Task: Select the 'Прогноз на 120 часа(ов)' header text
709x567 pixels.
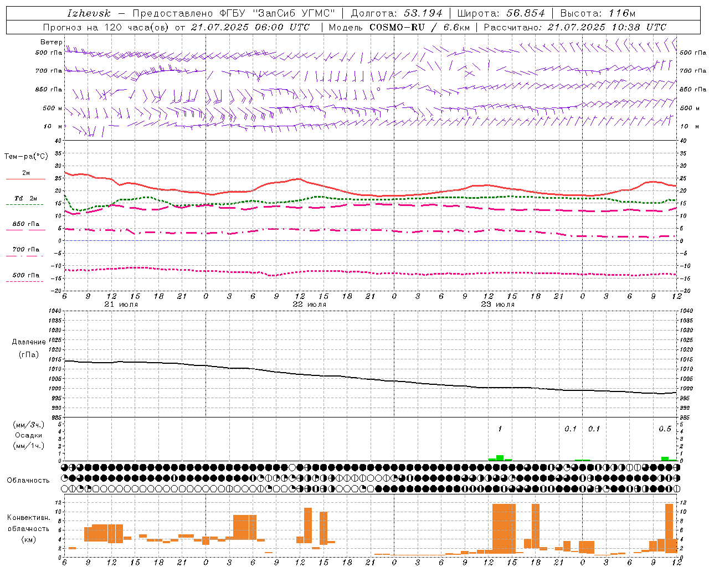Action: coord(106,27)
